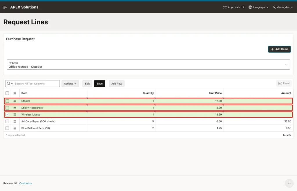Click the A4 Copy Paper amount 32.50
297x191 pixels.
288,121
